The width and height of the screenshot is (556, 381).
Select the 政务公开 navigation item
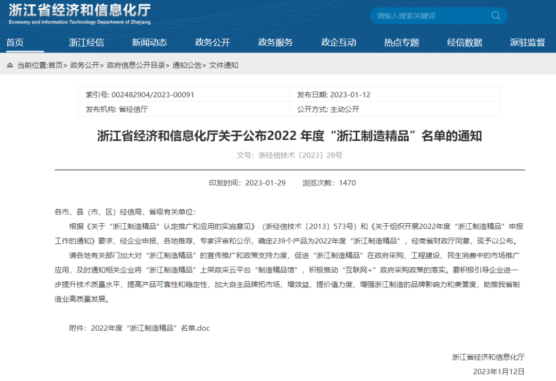(x=213, y=43)
